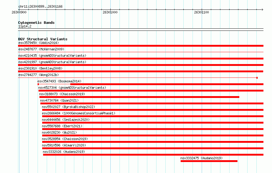Viewport: 272px width, 173px height.
Task: Click nsv5502027 (ByrskaBishop2022) label
Action: tap(68, 107)
